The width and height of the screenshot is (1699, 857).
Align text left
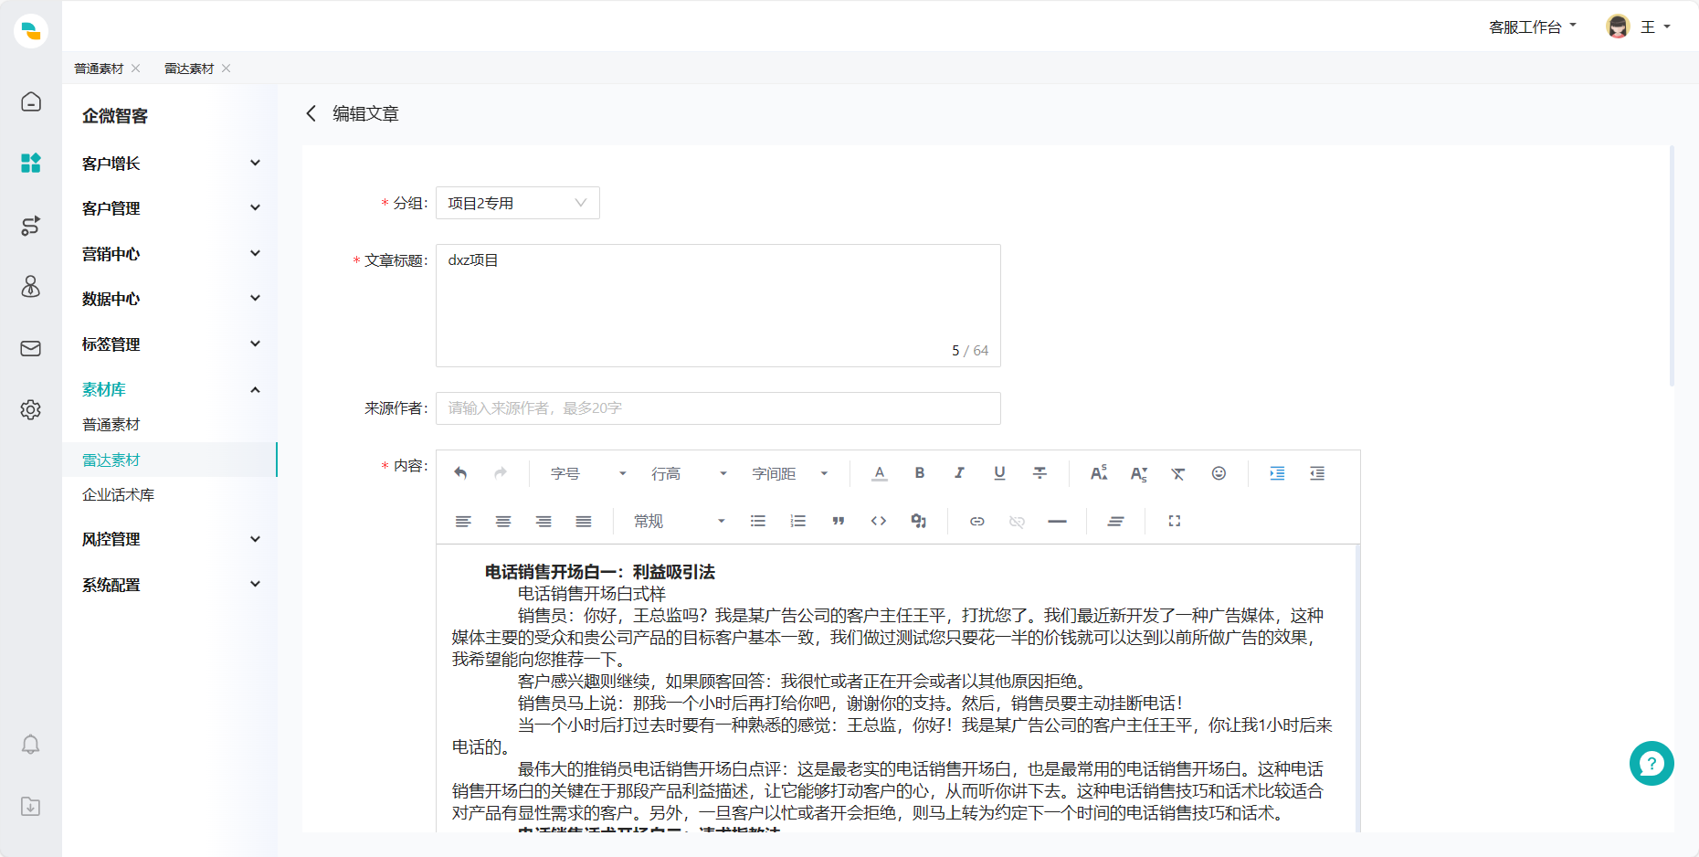click(x=463, y=521)
